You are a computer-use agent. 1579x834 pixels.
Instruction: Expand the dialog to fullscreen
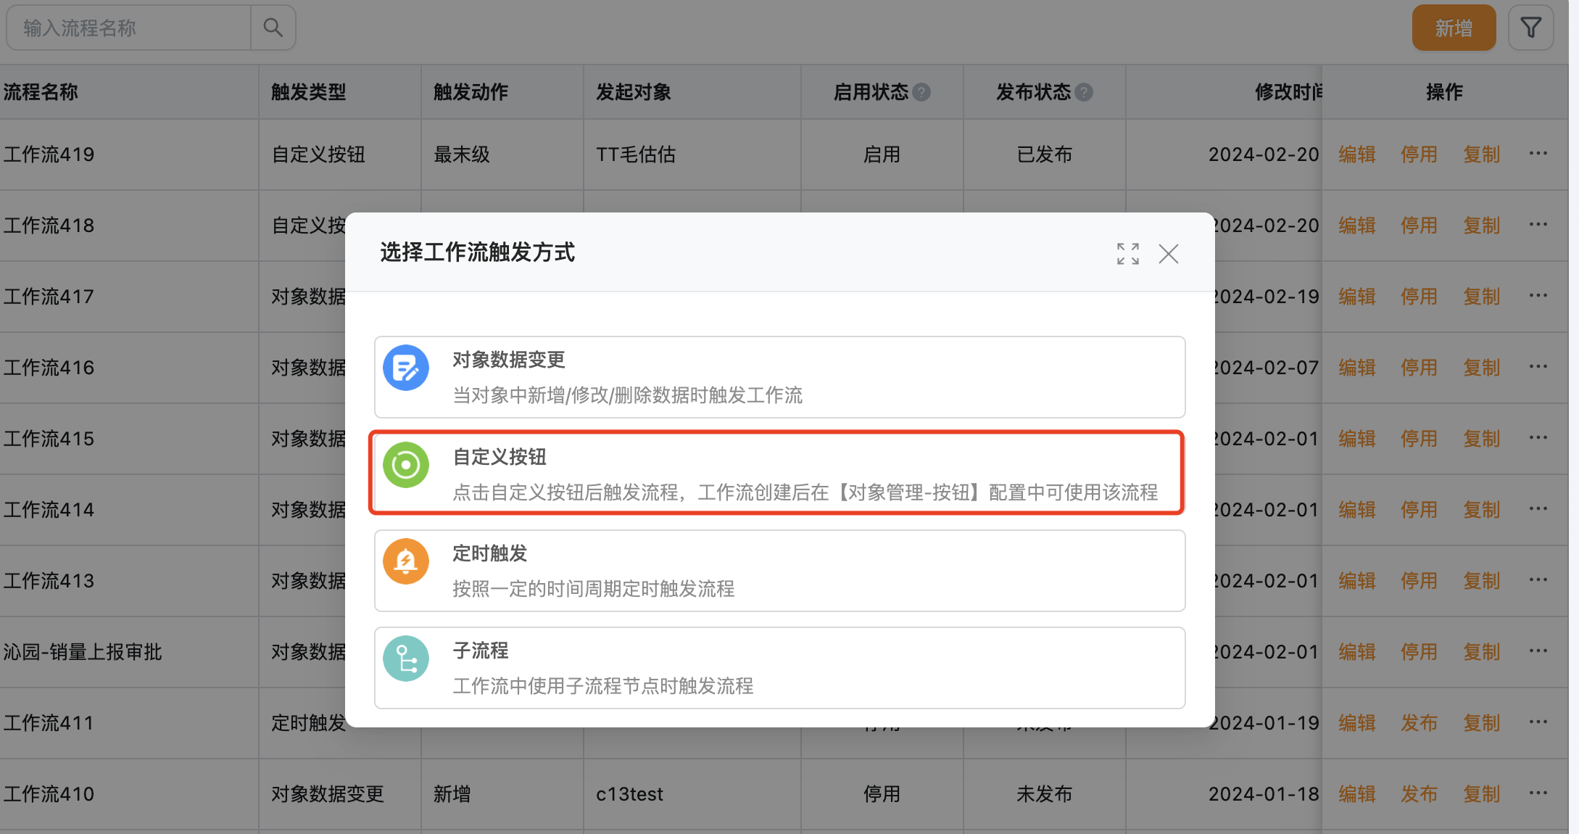1128,254
